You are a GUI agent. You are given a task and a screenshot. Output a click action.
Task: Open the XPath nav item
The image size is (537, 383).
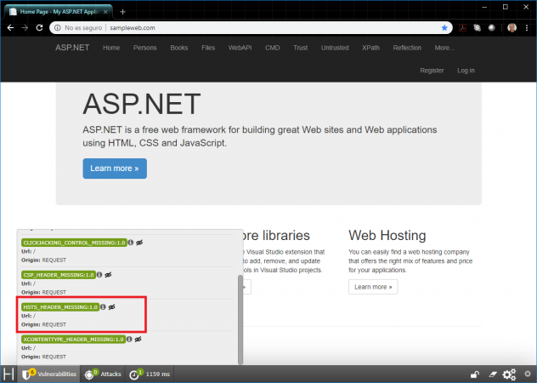click(x=371, y=48)
